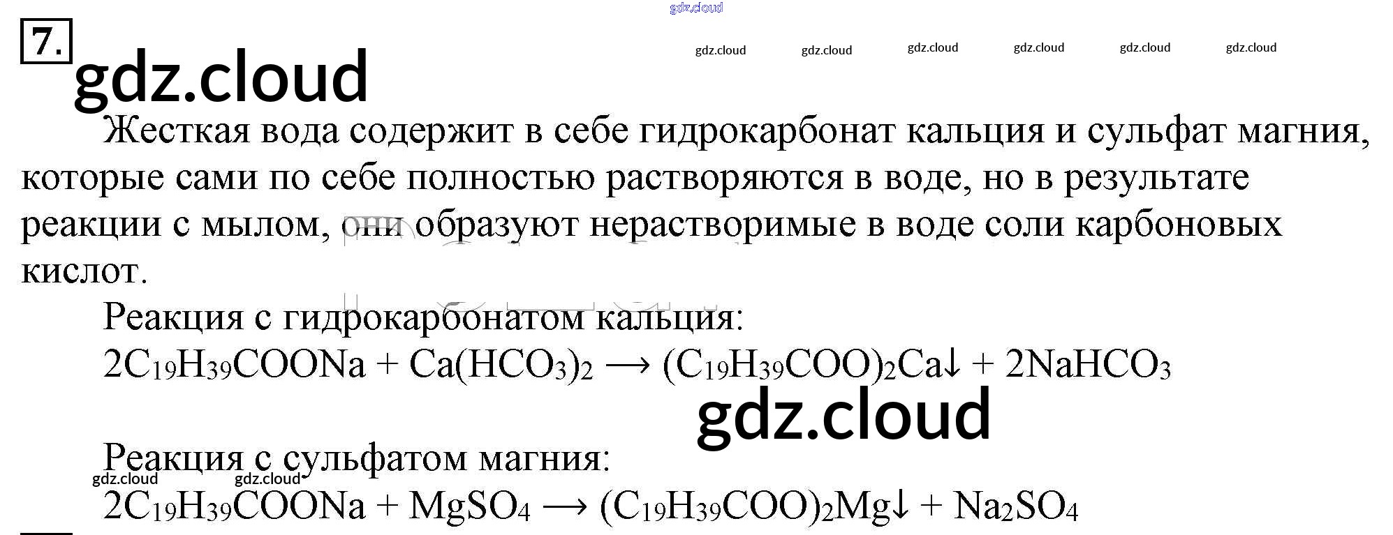The width and height of the screenshot is (1393, 535).
Task: Click the boxed task number 7
Action: click(46, 41)
